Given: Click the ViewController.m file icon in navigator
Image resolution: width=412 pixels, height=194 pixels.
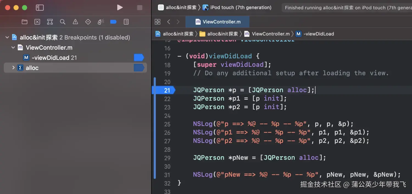Looking at the screenshot, I should 20,47.
